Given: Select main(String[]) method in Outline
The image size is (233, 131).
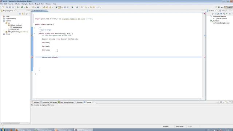Looking at the screenshot, I should pos(222,23).
